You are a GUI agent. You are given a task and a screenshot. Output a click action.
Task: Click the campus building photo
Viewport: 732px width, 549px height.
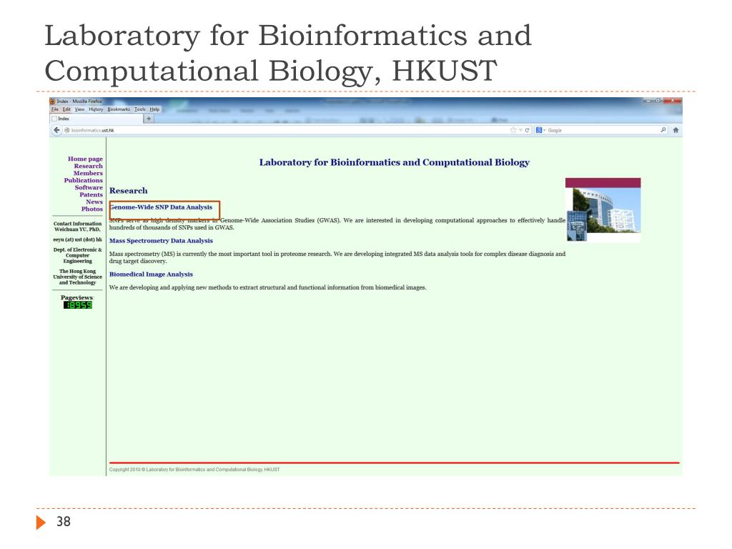(x=603, y=209)
